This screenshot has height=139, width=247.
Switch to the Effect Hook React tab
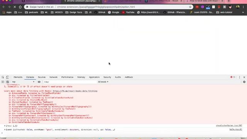(164, 1)
